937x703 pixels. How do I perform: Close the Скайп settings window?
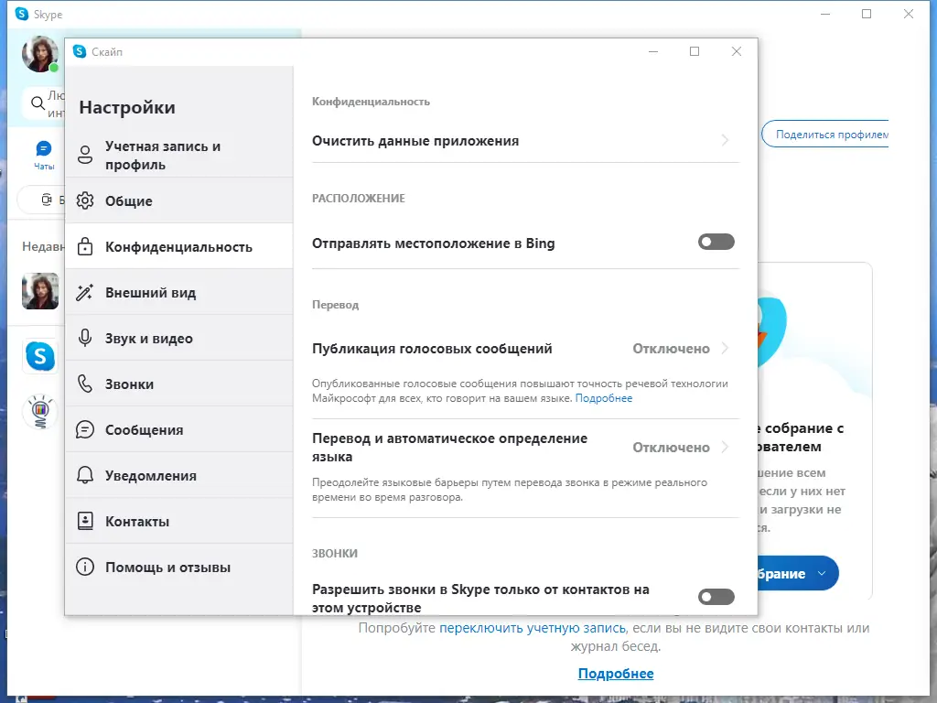[x=737, y=51]
